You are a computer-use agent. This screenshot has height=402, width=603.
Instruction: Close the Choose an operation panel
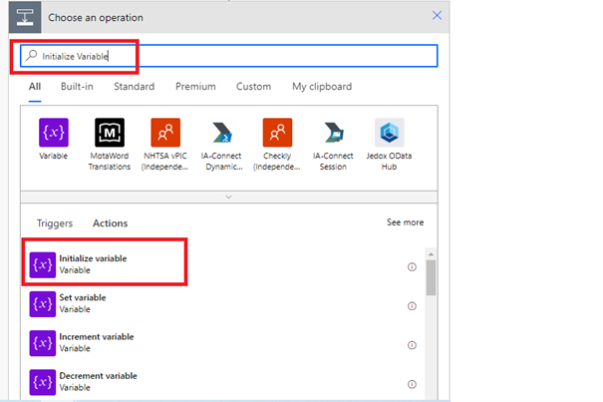[x=437, y=15]
